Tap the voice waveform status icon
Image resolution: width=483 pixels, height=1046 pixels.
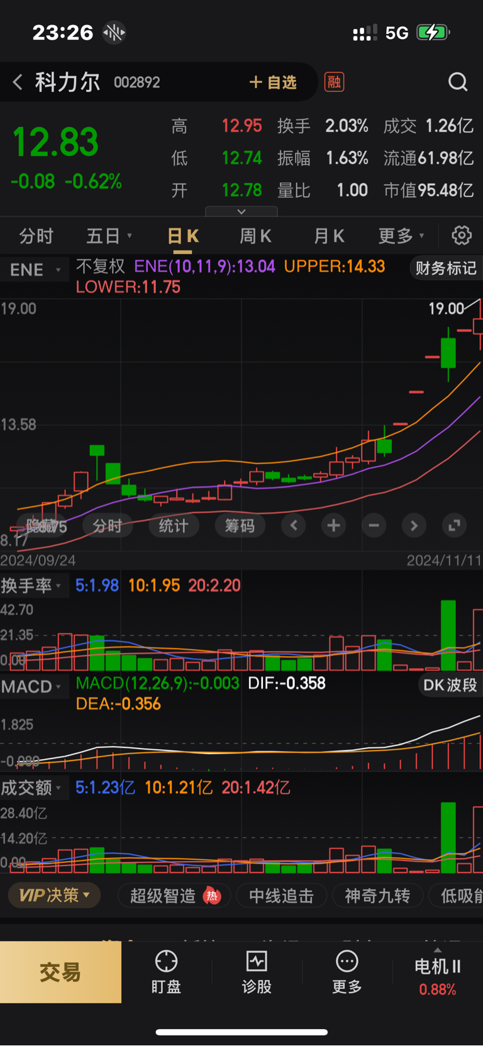(114, 32)
